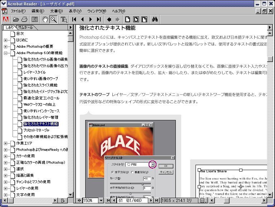Open bookmark 強化されたレイヤー管理
This screenshot has height=207, width=275.
(41, 117)
